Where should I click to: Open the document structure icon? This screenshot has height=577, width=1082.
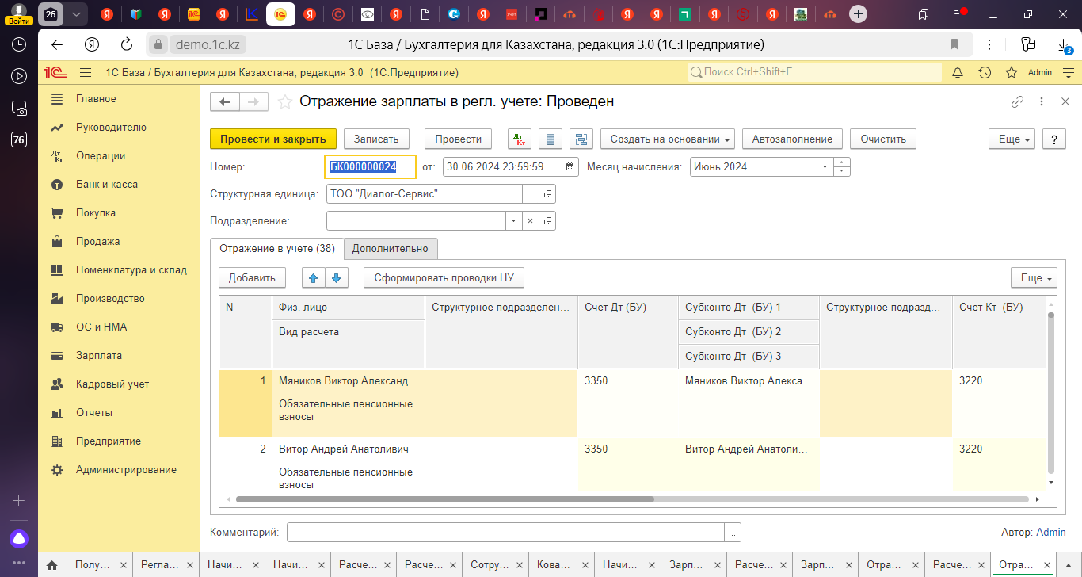coord(582,139)
